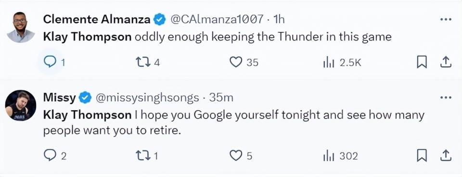Share Clemente Almanza's tweet
The width and height of the screenshot is (462, 177).
(x=446, y=63)
